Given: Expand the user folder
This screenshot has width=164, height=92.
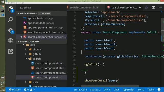Looking at the screenshot, I should (x=26, y=82).
